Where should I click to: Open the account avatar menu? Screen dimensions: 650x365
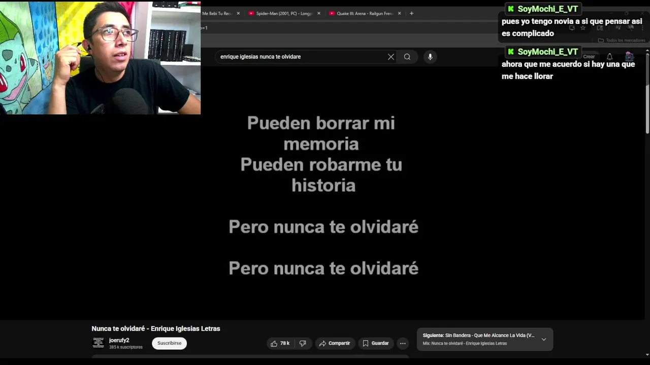tap(629, 56)
